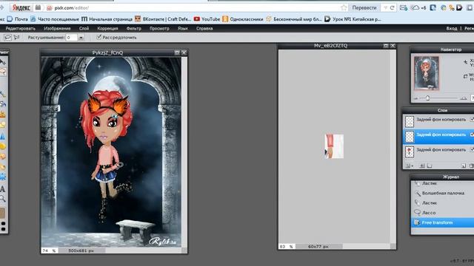Select the topmost Задний фон копировать layer

438,121
